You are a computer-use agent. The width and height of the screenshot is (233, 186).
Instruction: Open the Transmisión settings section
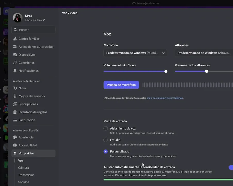(x=26, y=175)
